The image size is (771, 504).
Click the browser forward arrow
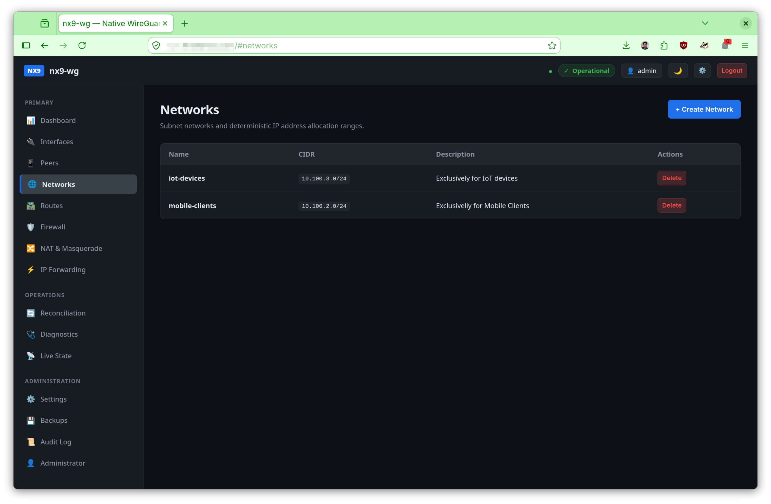pyautogui.click(x=63, y=45)
